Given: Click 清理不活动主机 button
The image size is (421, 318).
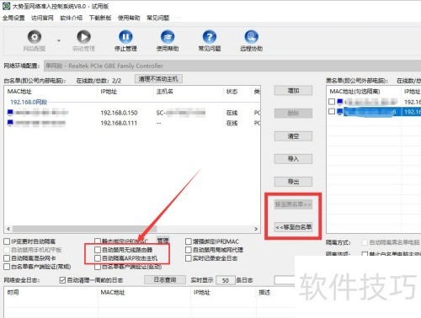Looking at the screenshot, I should (158, 79).
